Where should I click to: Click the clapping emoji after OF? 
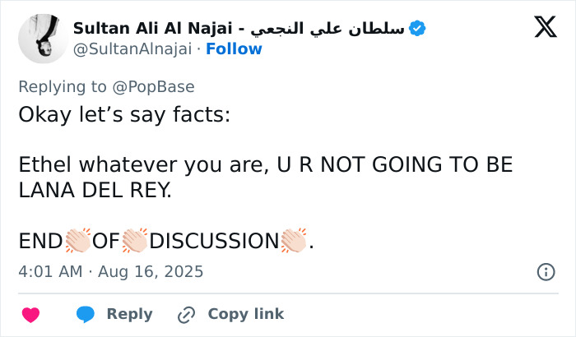click(135, 242)
